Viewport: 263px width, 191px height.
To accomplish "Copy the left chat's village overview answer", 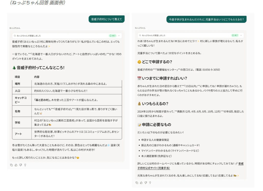I will point(11,165).
